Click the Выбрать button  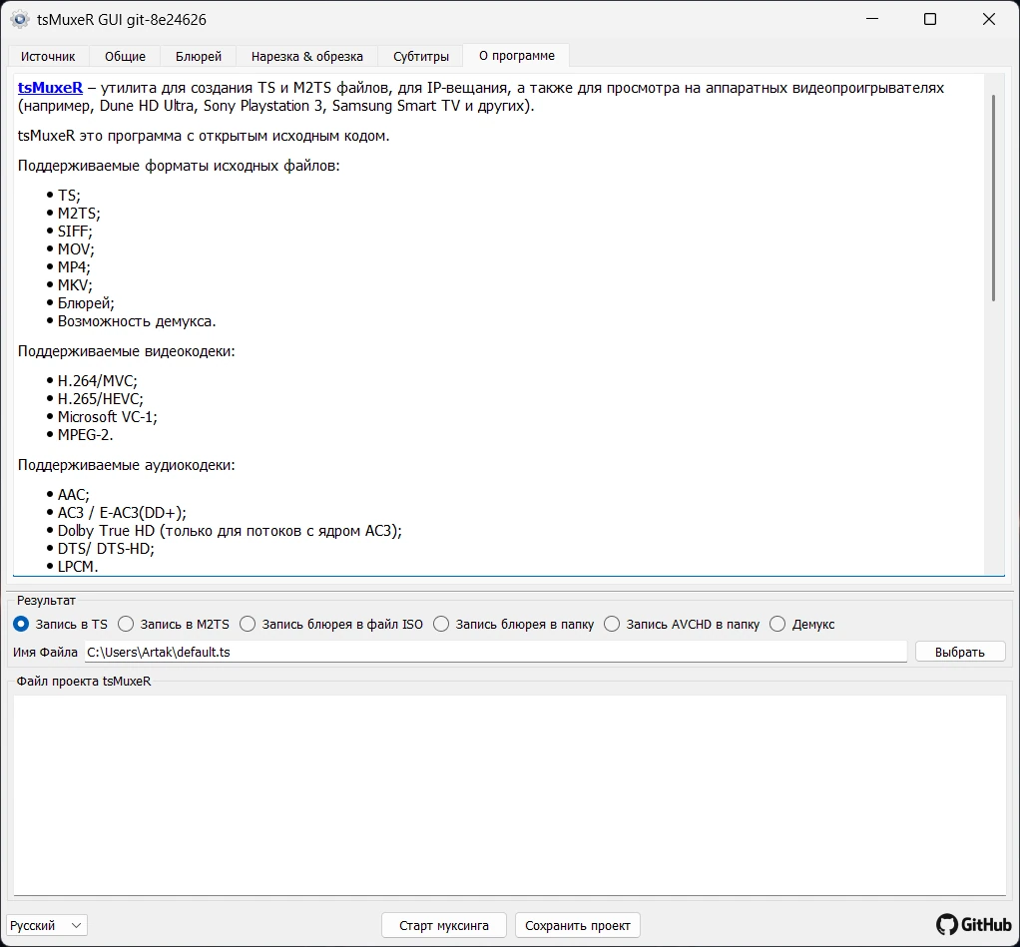coord(960,652)
